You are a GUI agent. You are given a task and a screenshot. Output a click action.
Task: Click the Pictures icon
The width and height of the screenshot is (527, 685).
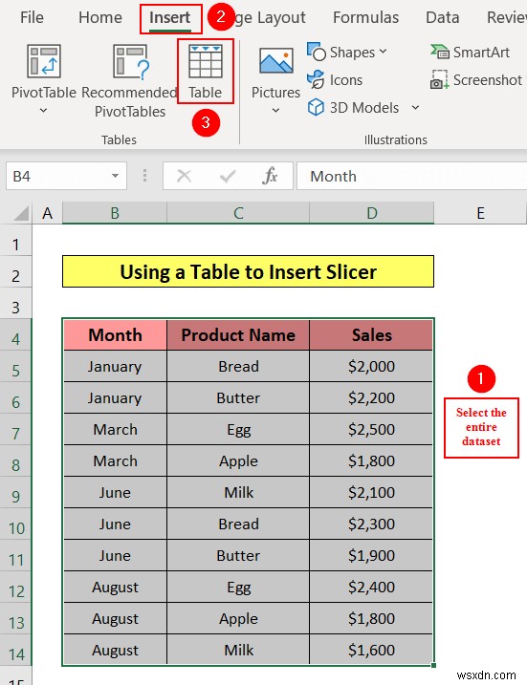click(276, 61)
